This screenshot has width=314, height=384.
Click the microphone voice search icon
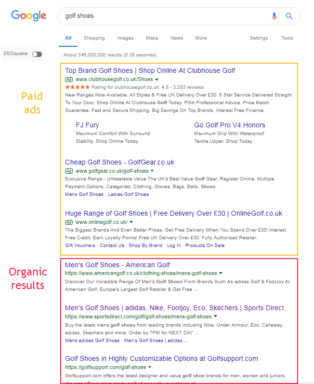click(274, 16)
